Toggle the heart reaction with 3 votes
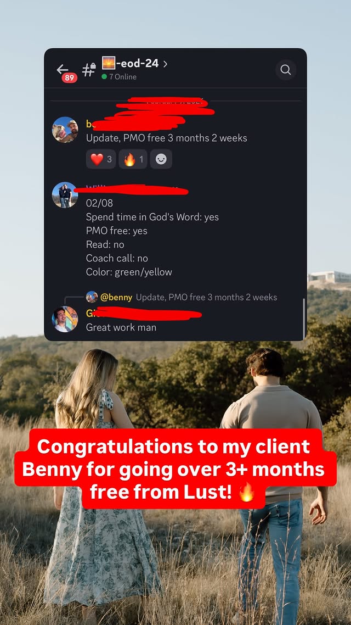The width and height of the screenshot is (351, 625). [101, 159]
